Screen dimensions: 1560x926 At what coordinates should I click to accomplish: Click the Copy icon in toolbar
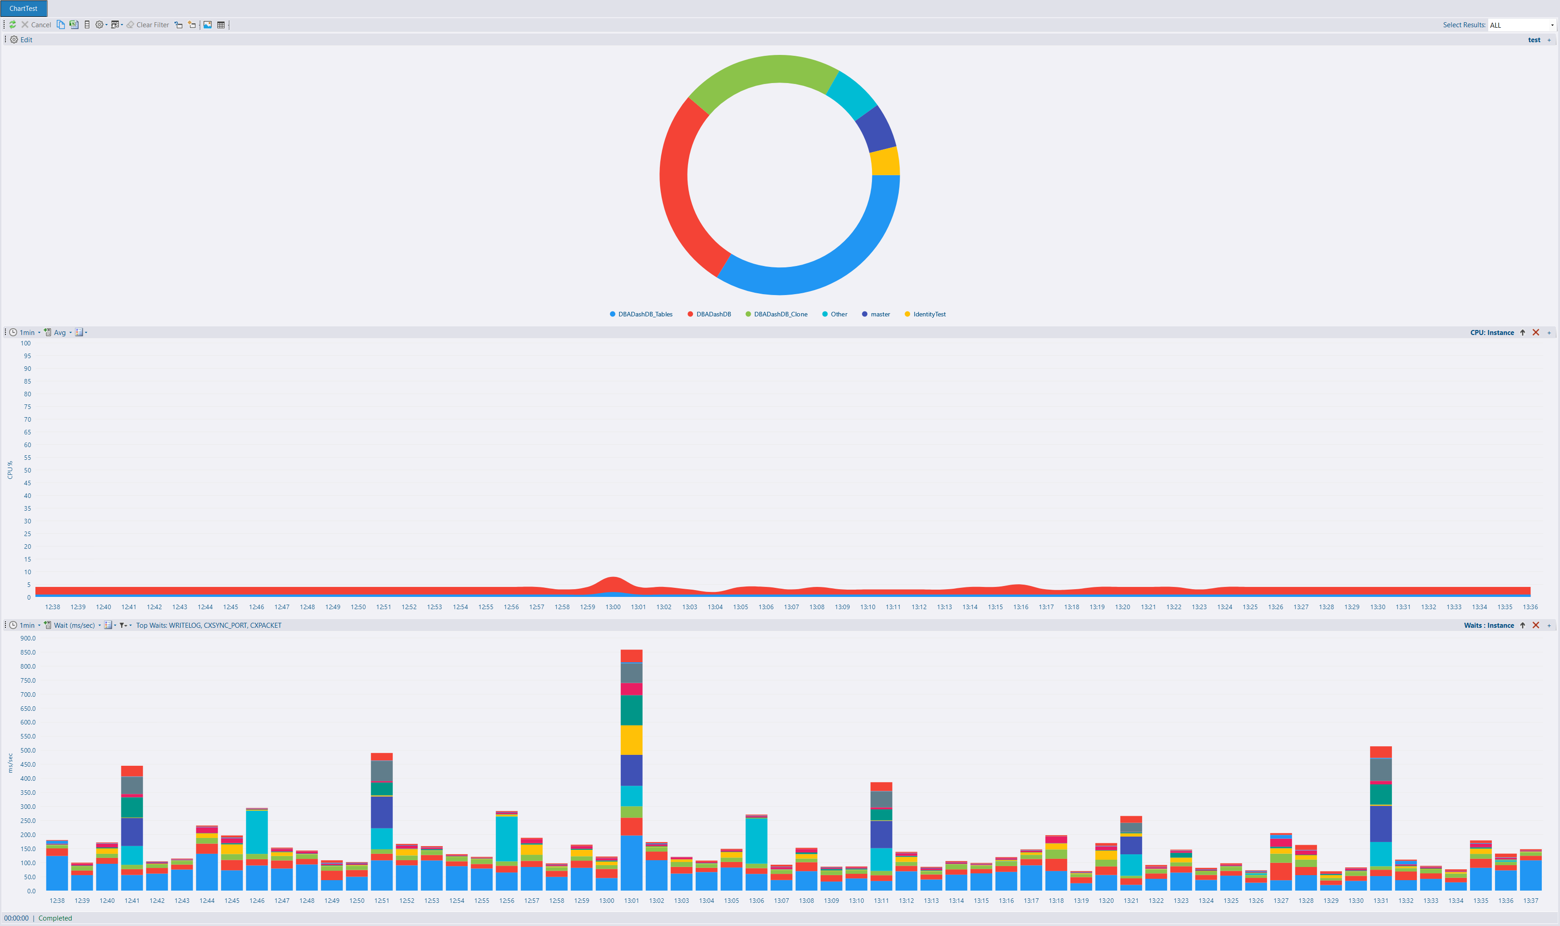60,25
